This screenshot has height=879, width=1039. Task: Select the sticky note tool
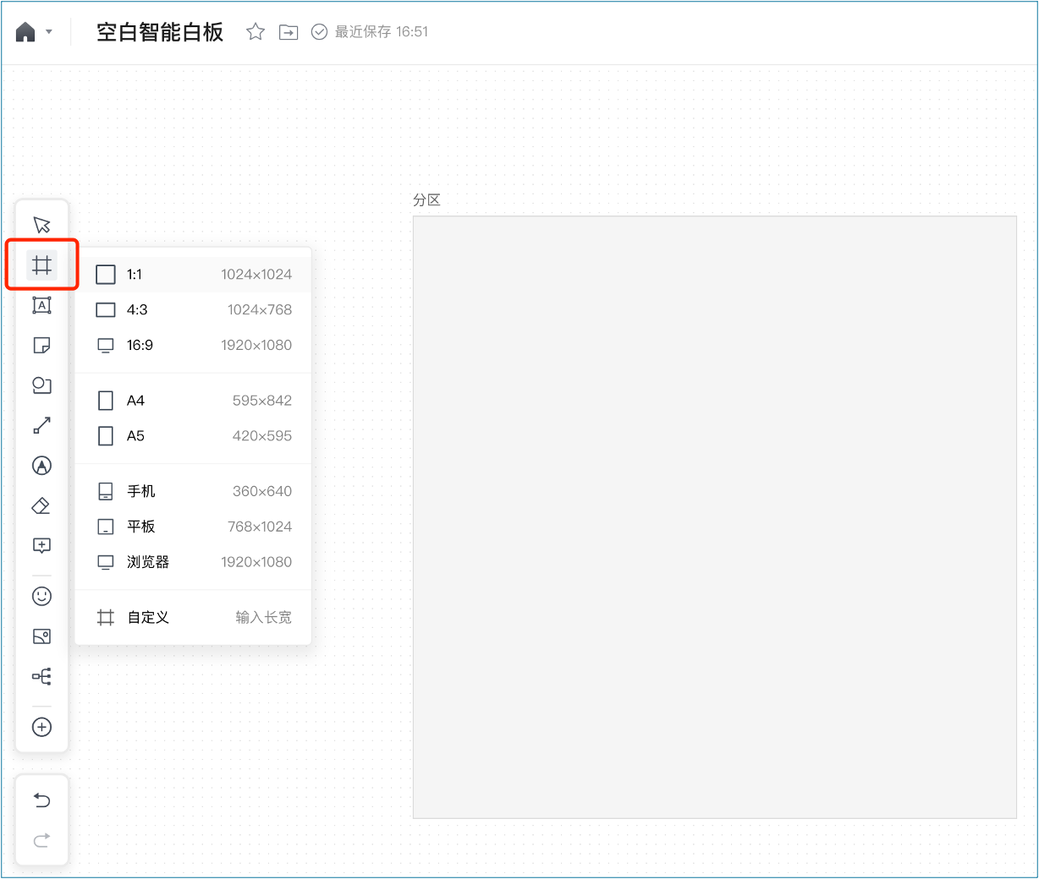pyautogui.click(x=41, y=346)
